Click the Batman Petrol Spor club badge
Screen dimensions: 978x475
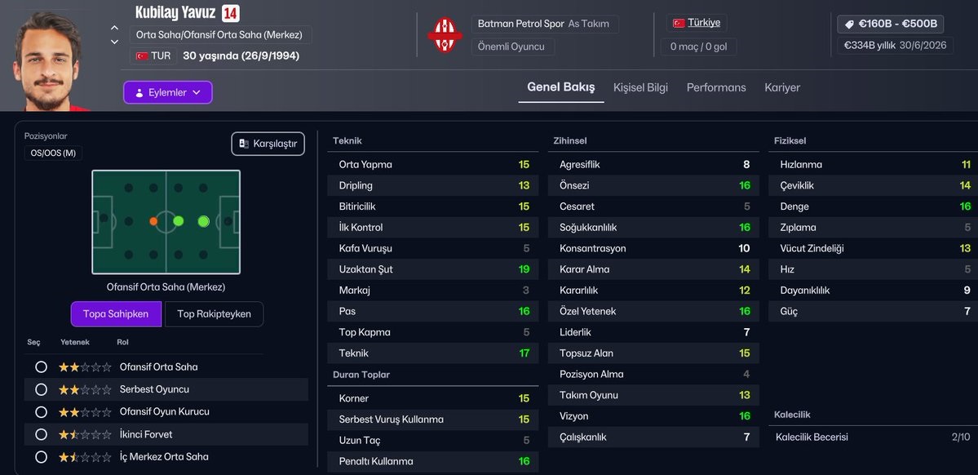coord(445,36)
